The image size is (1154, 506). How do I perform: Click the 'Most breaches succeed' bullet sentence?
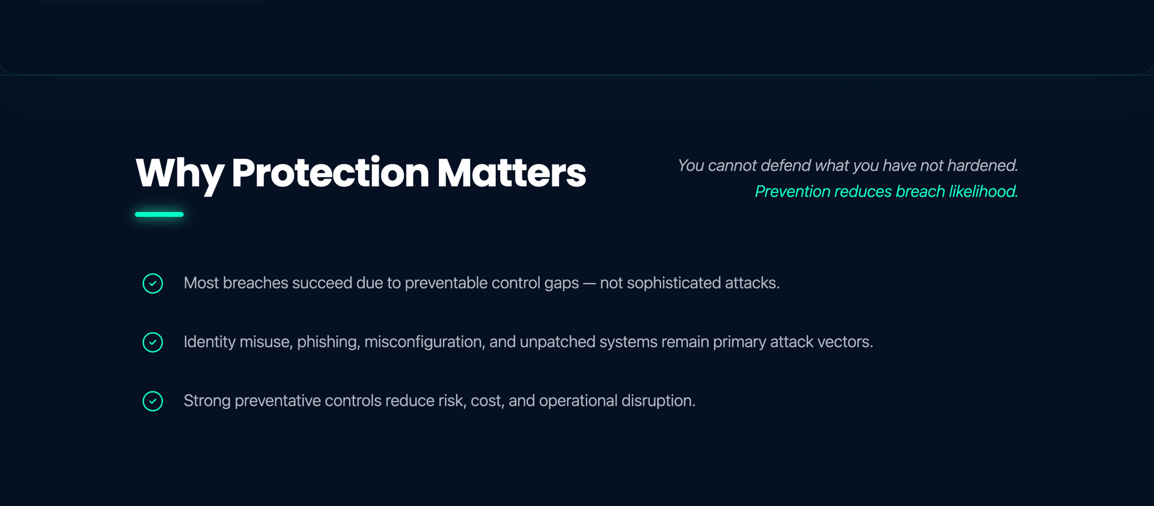coord(481,283)
